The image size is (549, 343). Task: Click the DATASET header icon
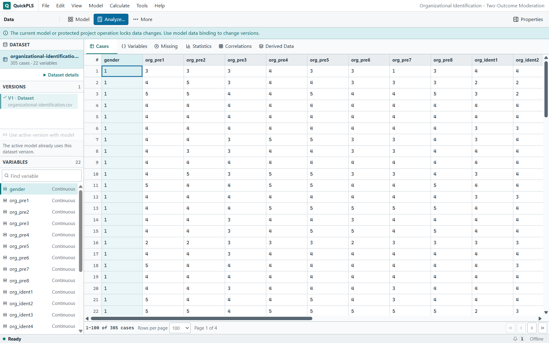coord(5,45)
